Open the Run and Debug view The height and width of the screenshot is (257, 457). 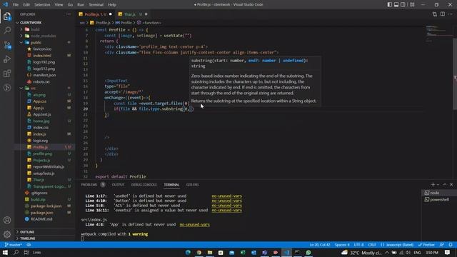pos(7,59)
